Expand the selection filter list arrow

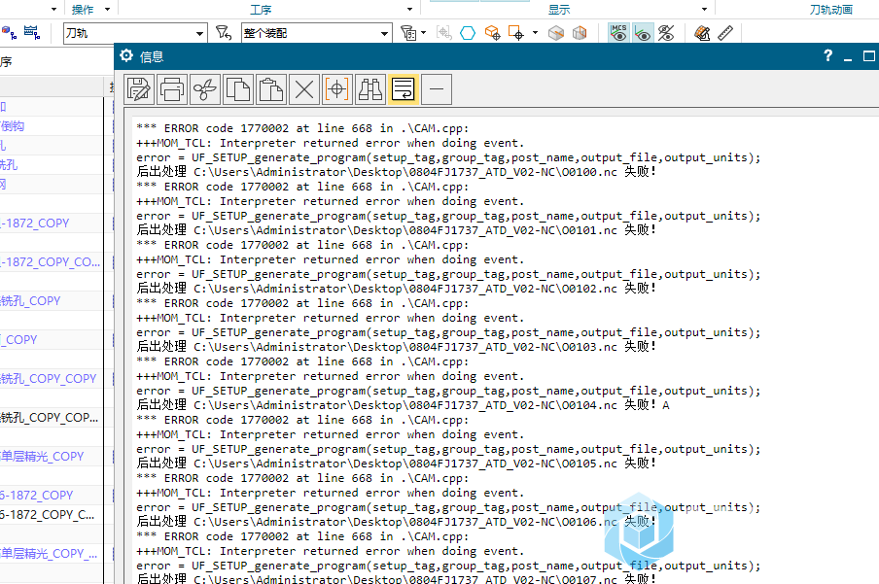tap(423, 33)
